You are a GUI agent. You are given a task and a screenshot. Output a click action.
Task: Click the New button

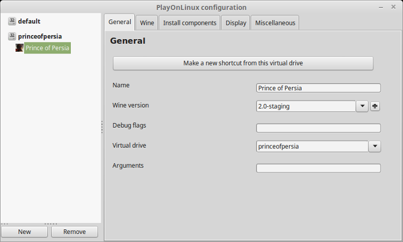tap(24, 232)
